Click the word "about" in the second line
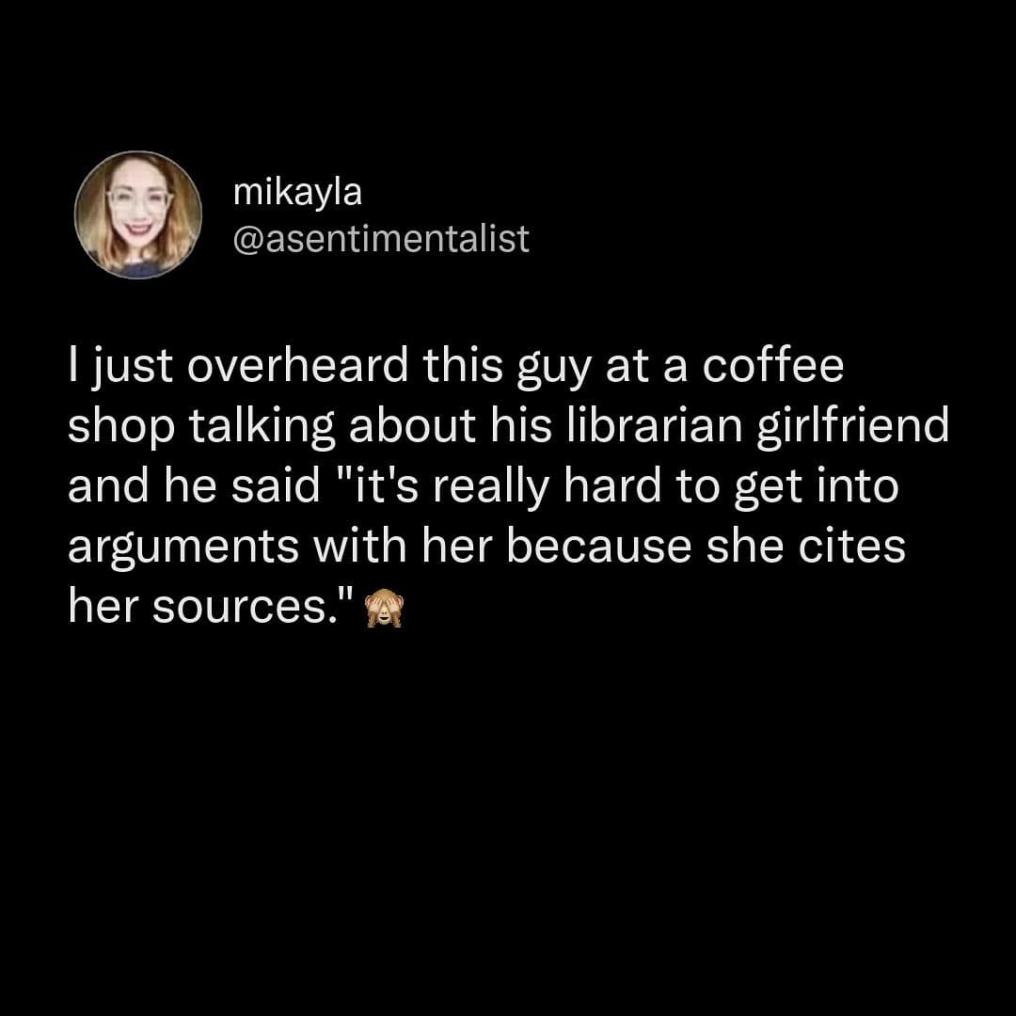 (412, 425)
